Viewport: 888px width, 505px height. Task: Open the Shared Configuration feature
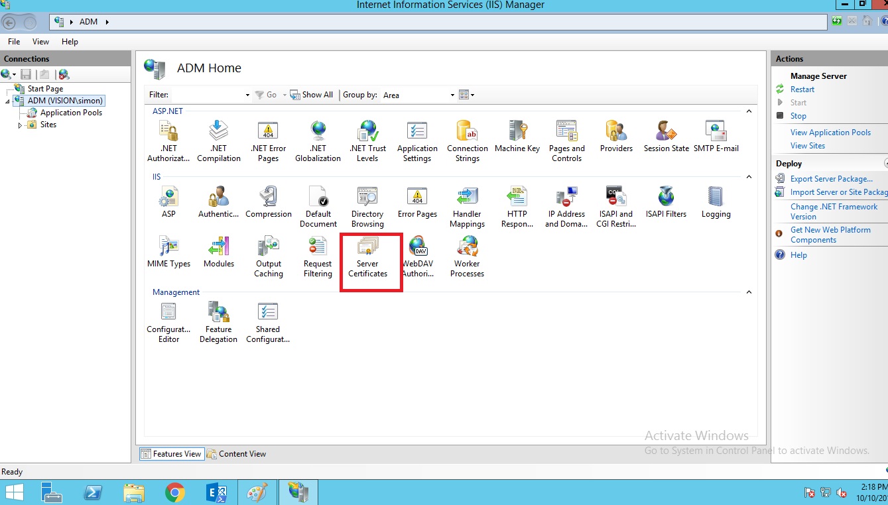[268, 322]
